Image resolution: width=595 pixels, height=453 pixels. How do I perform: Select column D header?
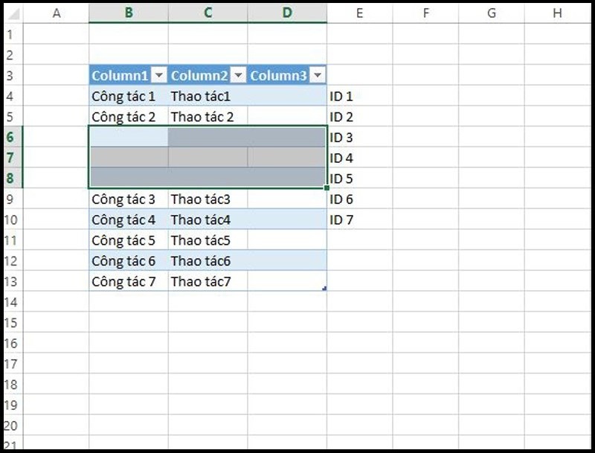pyautogui.click(x=287, y=13)
